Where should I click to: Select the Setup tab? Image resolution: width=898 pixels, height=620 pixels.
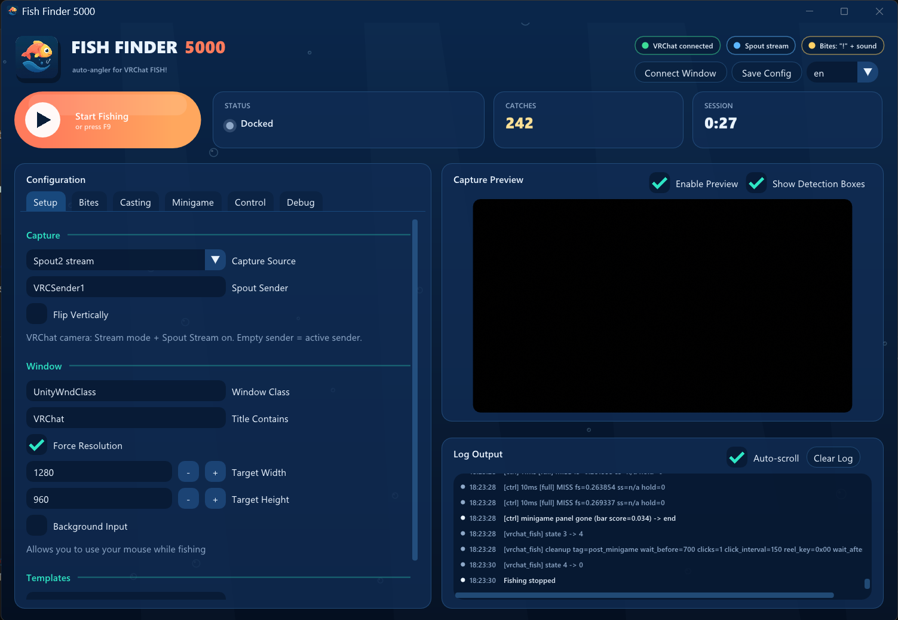[x=45, y=202]
